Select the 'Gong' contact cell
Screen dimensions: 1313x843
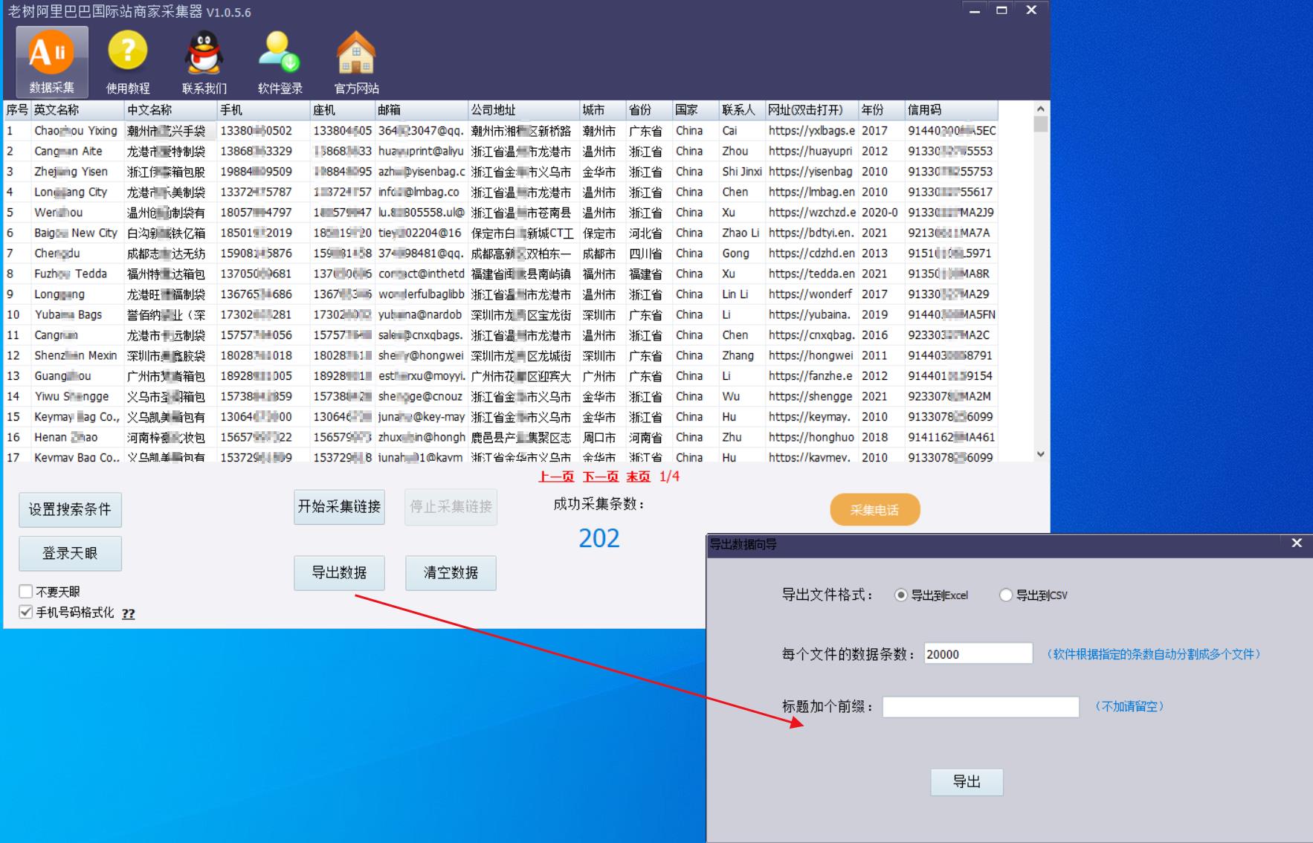pyautogui.click(x=741, y=253)
